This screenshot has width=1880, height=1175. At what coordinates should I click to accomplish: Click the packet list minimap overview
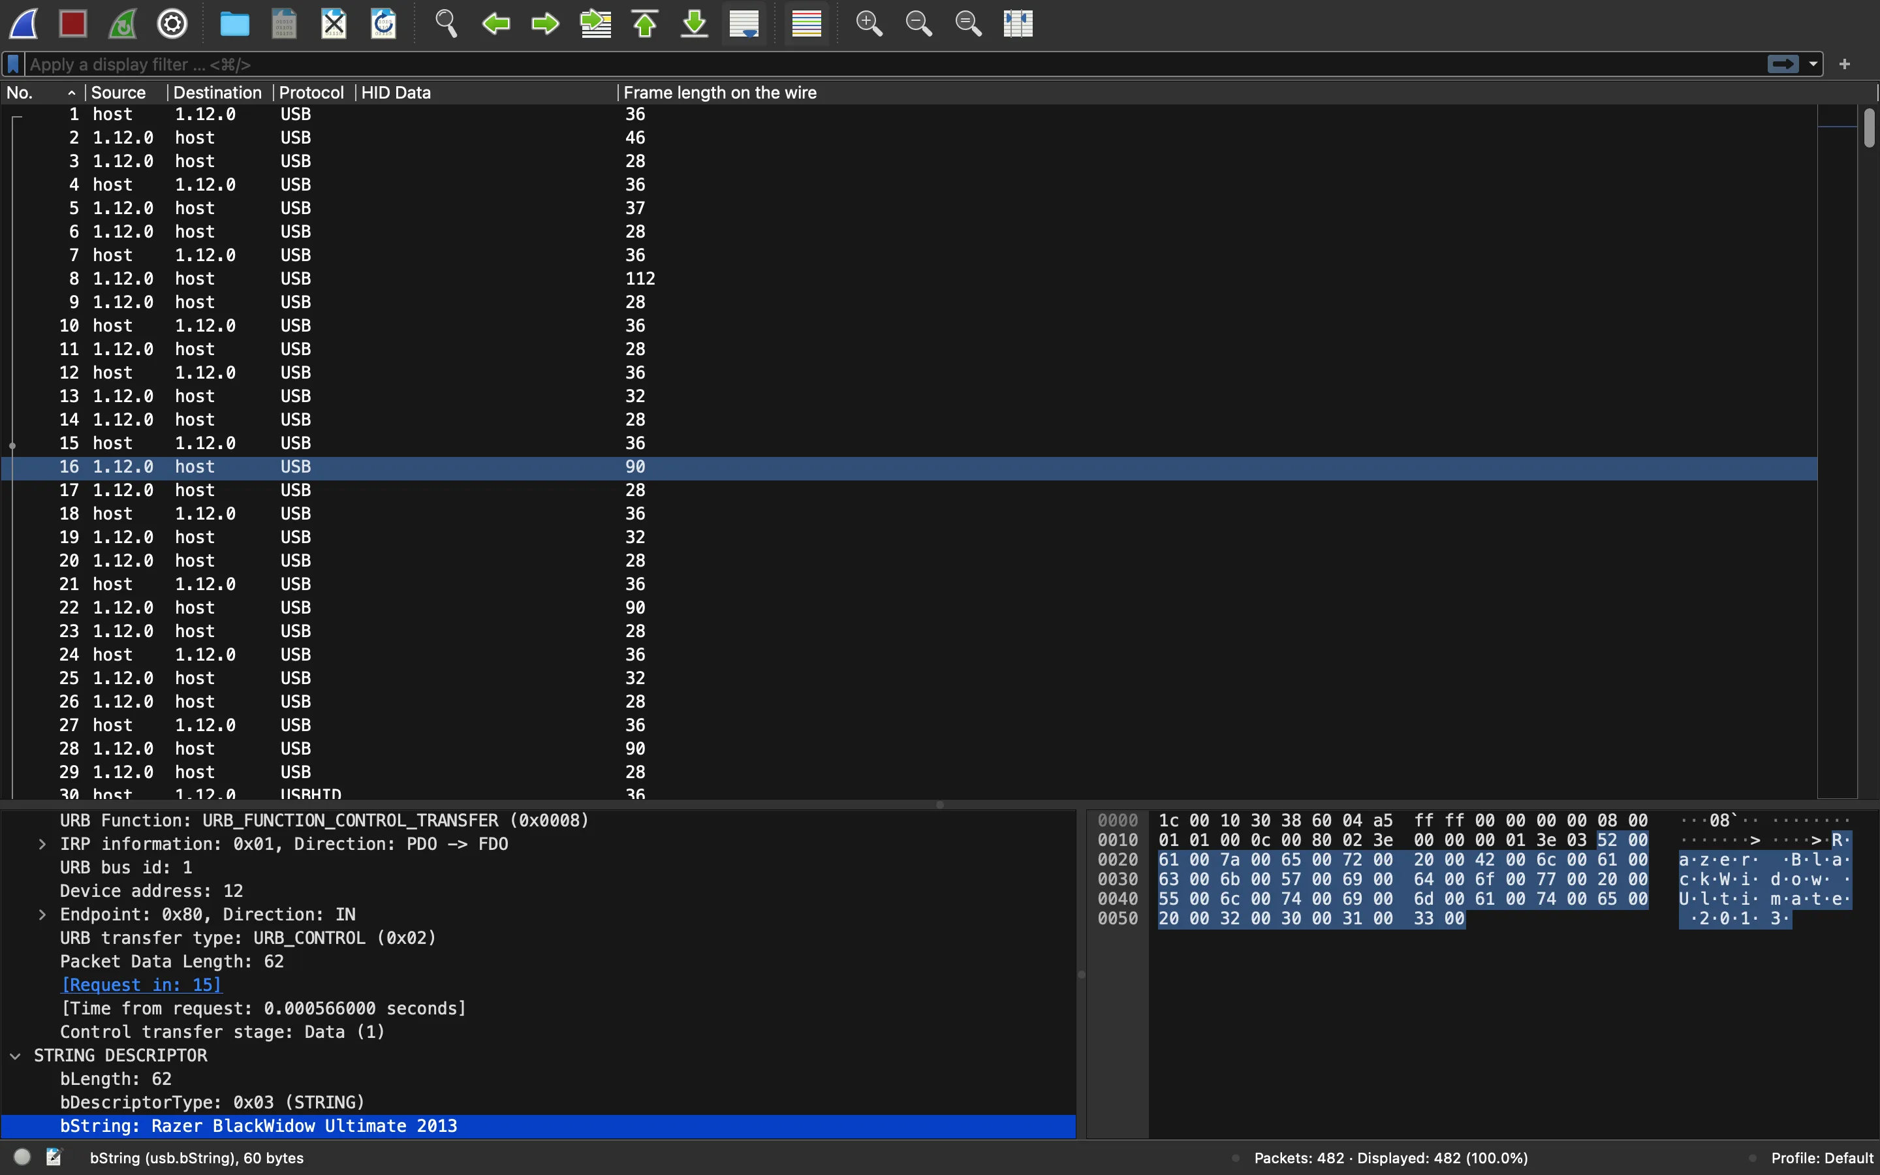tap(1838, 450)
